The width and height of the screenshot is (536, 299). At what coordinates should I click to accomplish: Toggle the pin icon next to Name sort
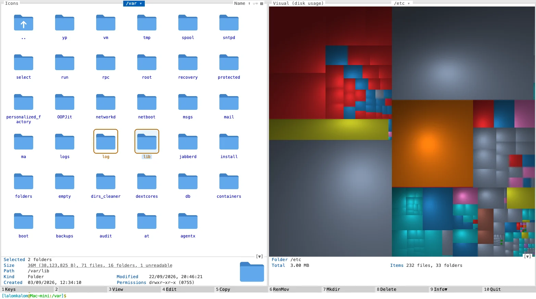click(255, 3)
